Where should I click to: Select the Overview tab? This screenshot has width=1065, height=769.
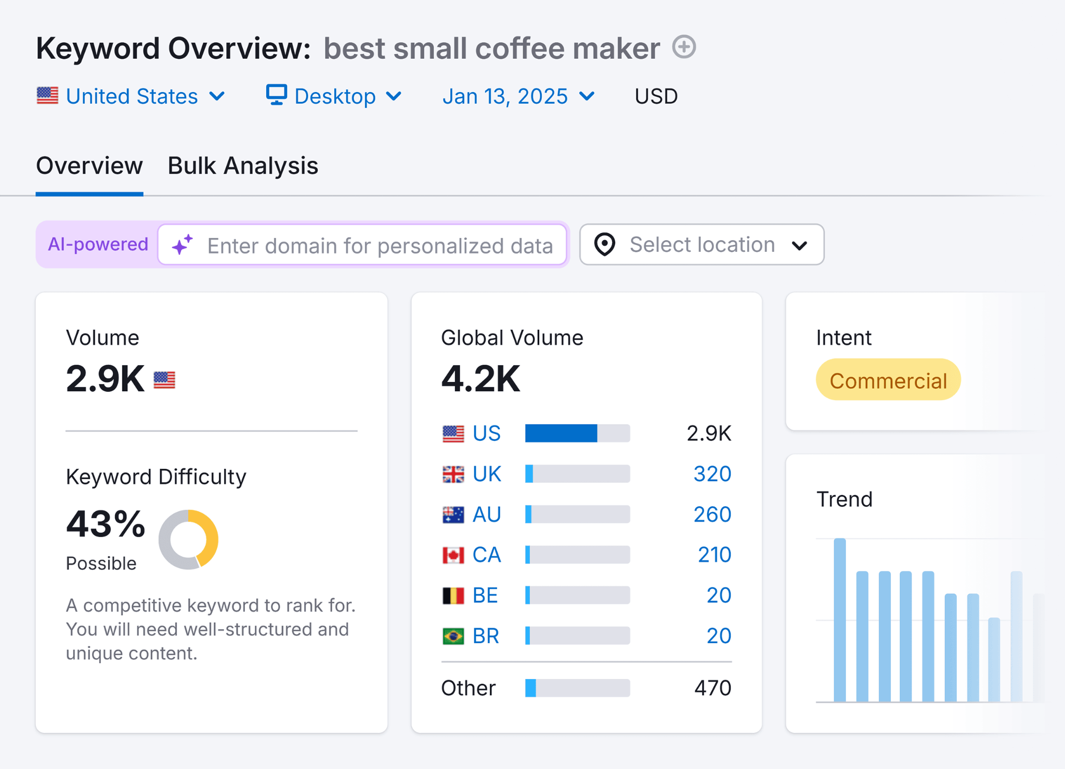89,165
